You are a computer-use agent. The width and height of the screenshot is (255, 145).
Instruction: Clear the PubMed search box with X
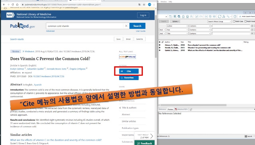(126, 26)
